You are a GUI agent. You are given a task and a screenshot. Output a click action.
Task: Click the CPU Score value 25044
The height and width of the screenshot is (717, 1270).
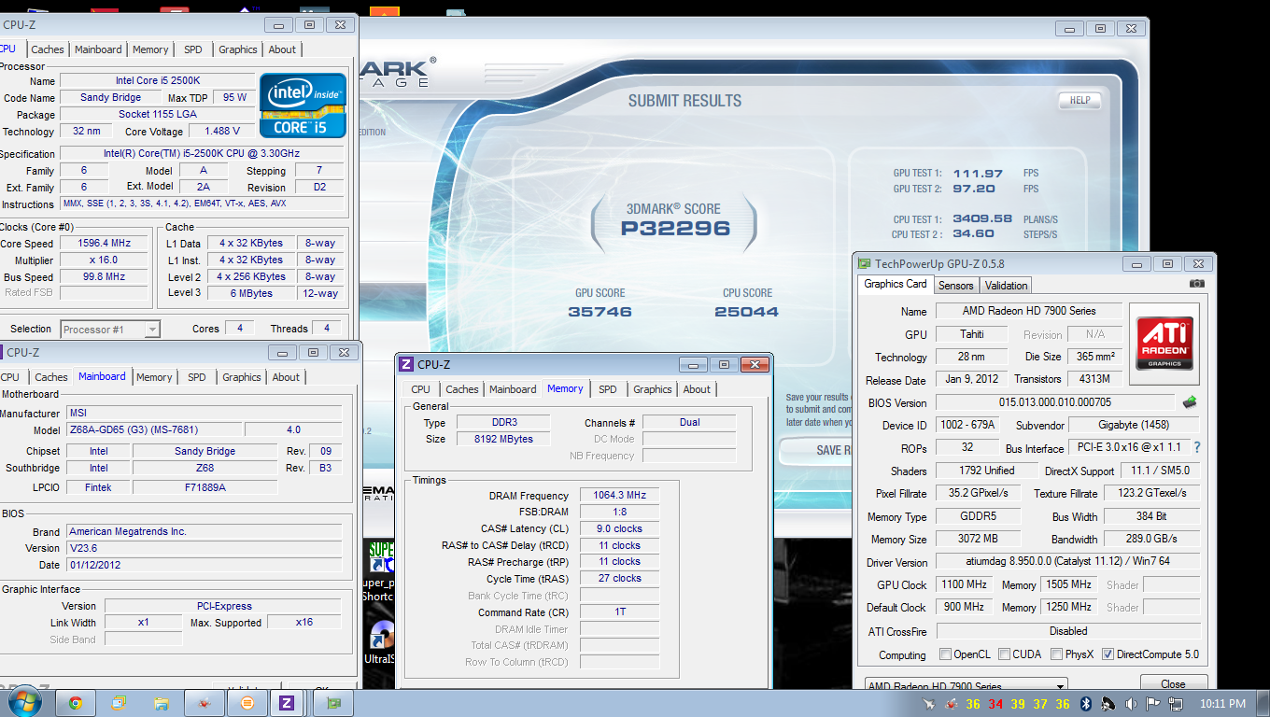point(746,312)
